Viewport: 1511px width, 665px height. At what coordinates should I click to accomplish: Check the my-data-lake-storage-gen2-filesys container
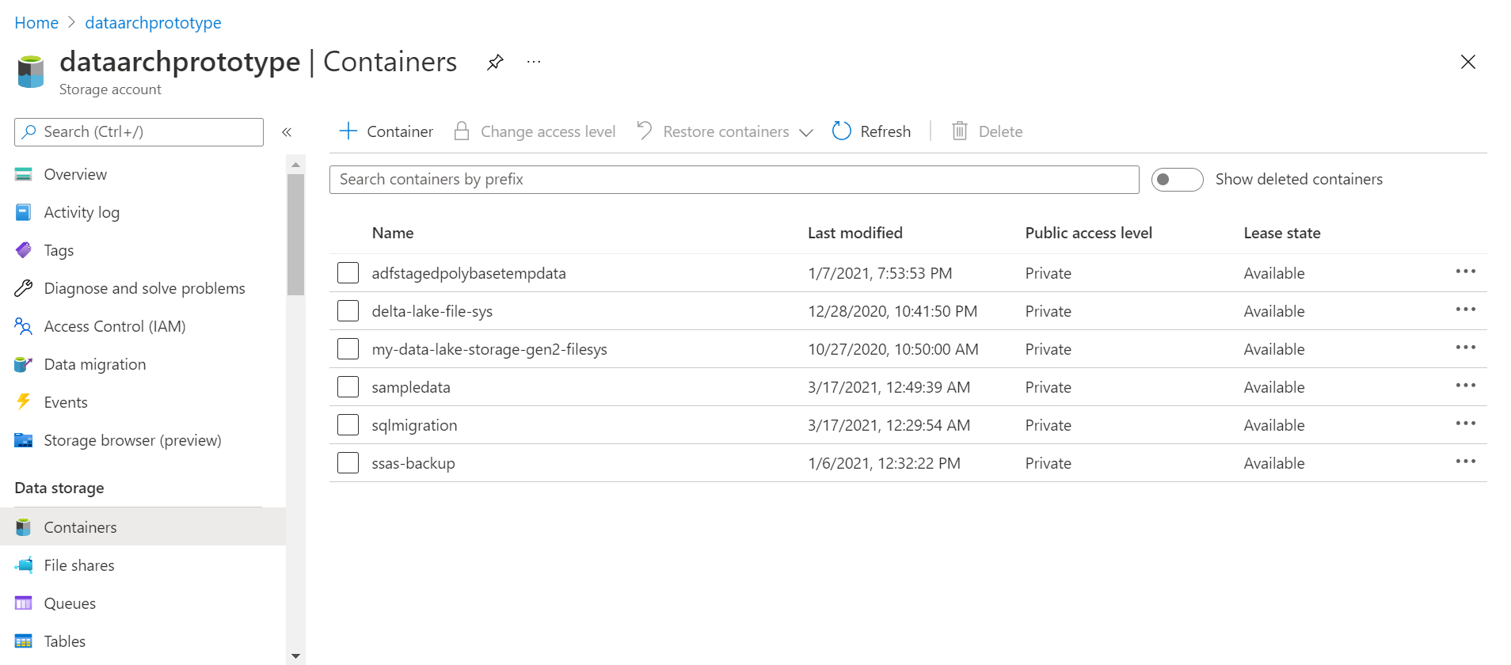(348, 348)
